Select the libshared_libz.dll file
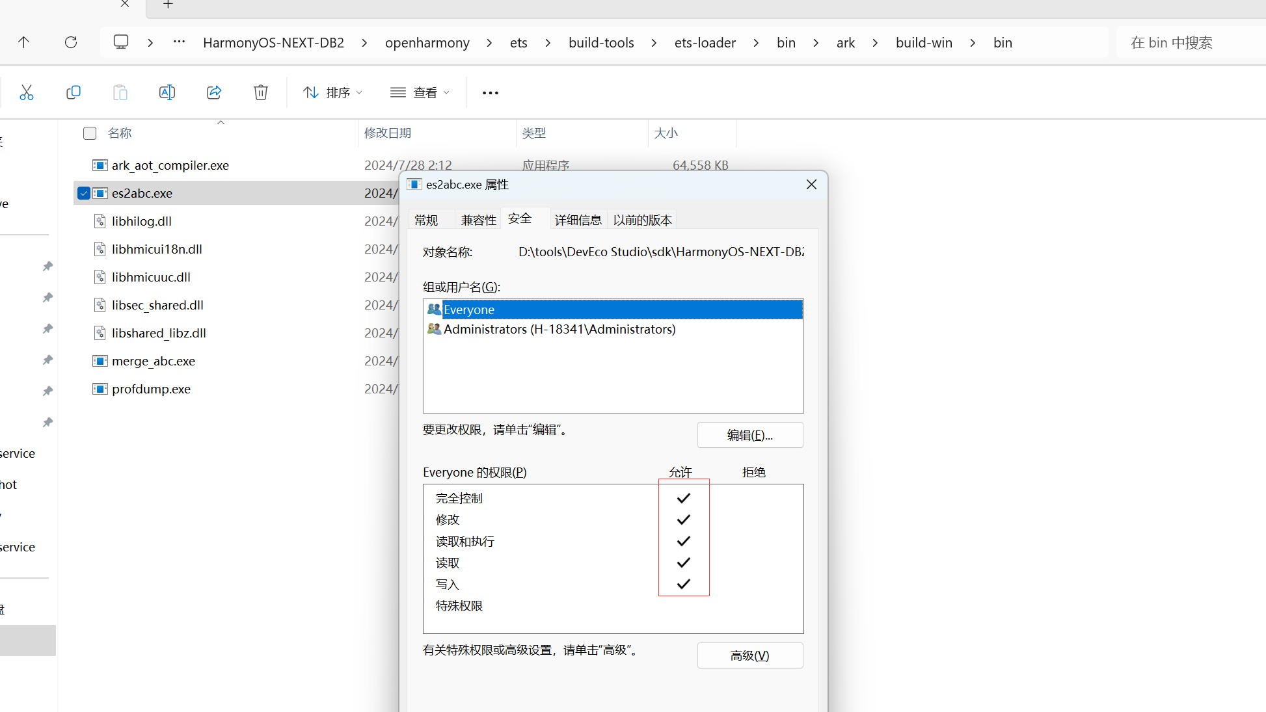The image size is (1266, 712). click(x=159, y=333)
